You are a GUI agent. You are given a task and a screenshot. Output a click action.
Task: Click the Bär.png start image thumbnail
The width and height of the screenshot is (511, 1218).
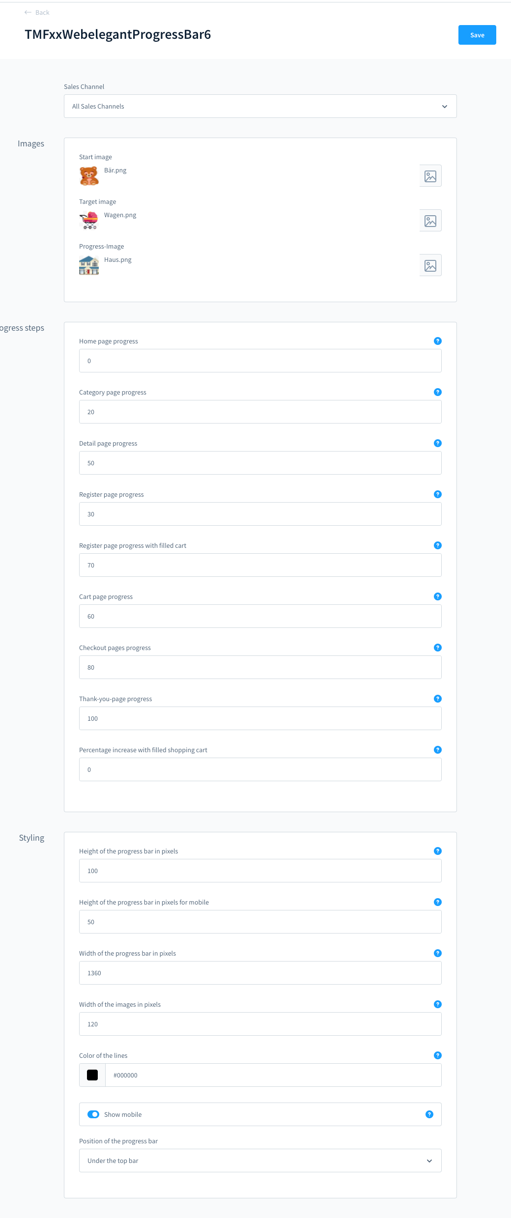tap(89, 175)
